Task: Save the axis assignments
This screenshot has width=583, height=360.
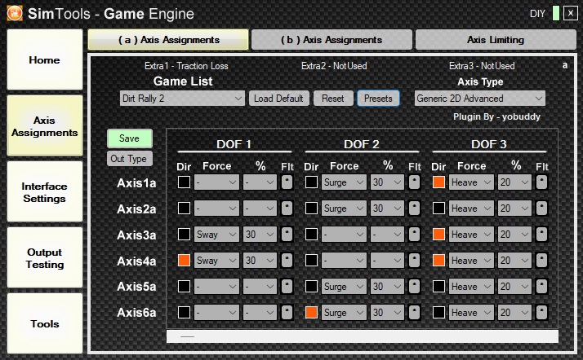Action: coord(129,138)
